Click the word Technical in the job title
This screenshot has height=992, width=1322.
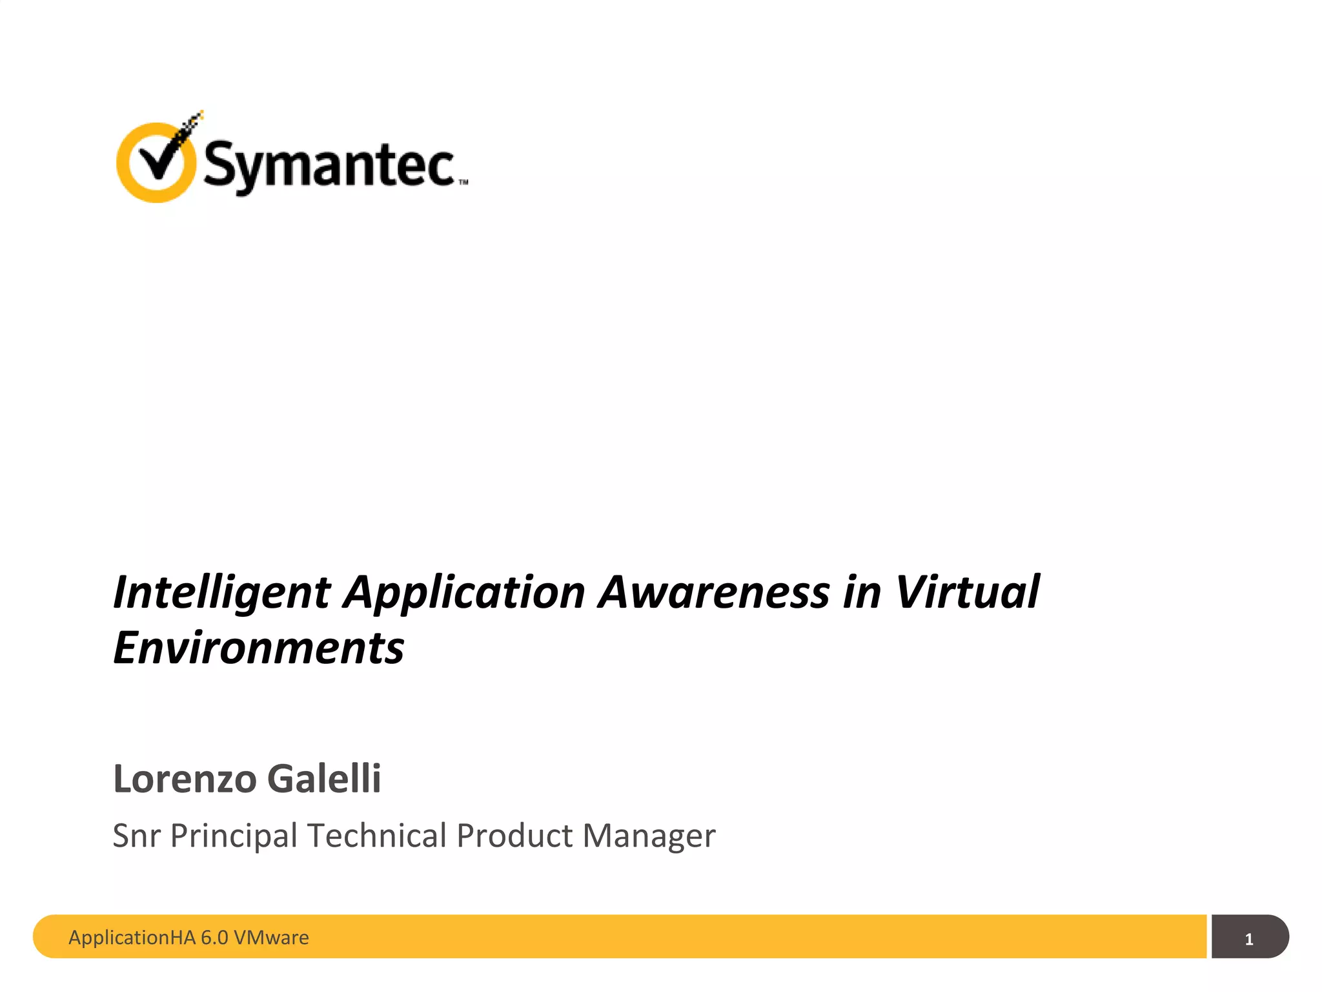coord(377,836)
